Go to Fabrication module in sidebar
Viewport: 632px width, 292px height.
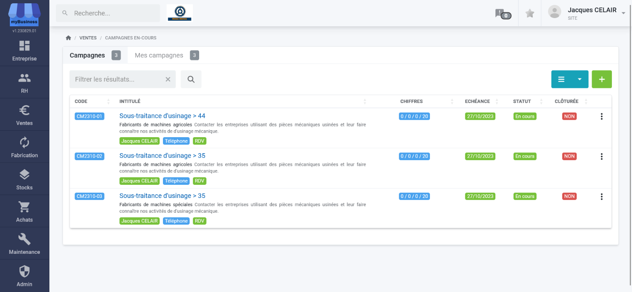24,147
